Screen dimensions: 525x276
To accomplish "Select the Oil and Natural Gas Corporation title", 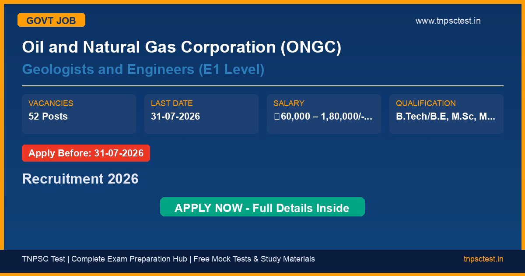I will coord(182,47).
